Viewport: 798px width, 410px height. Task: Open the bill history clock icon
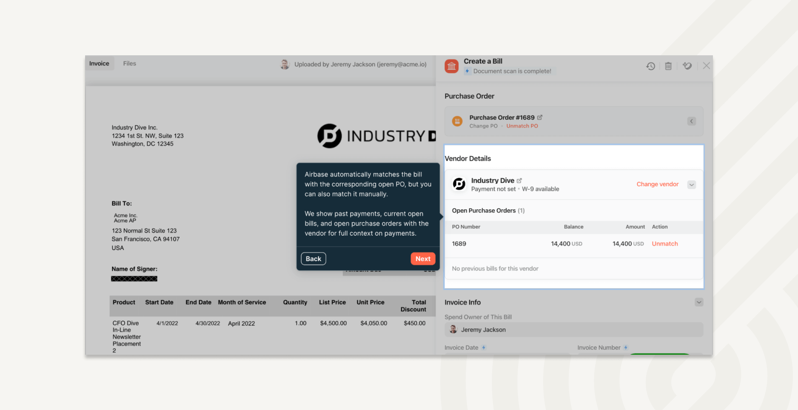(x=650, y=66)
